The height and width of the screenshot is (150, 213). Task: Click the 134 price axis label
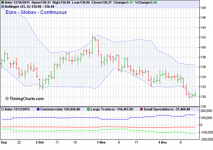click(203, 77)
